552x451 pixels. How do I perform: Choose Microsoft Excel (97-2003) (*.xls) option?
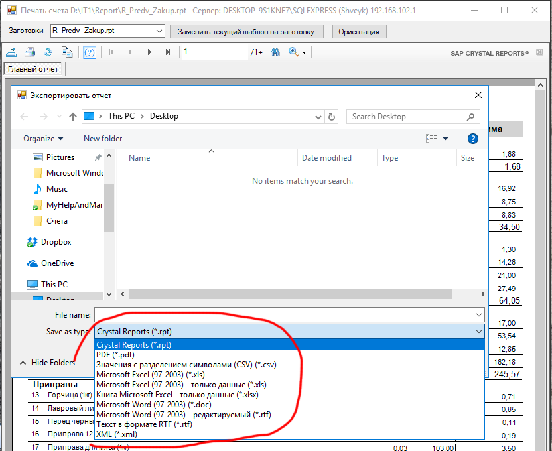289,375
